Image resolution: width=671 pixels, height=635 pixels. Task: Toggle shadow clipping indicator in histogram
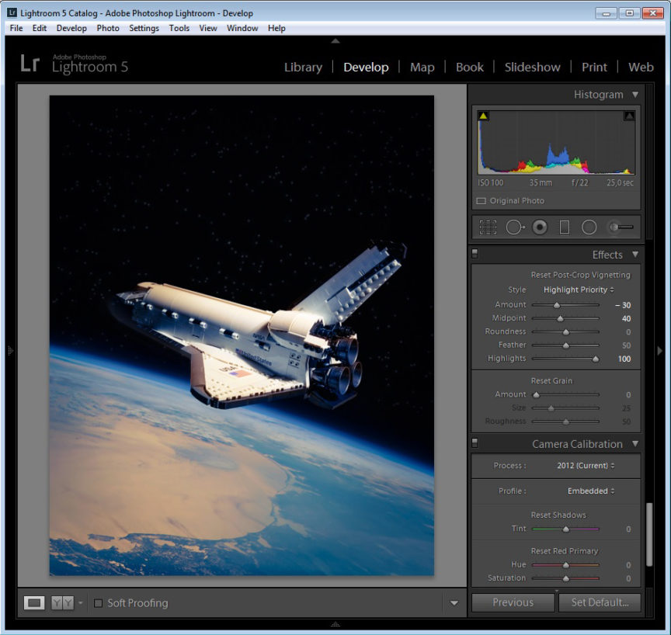pyautogui.click(x=483, y=116)
